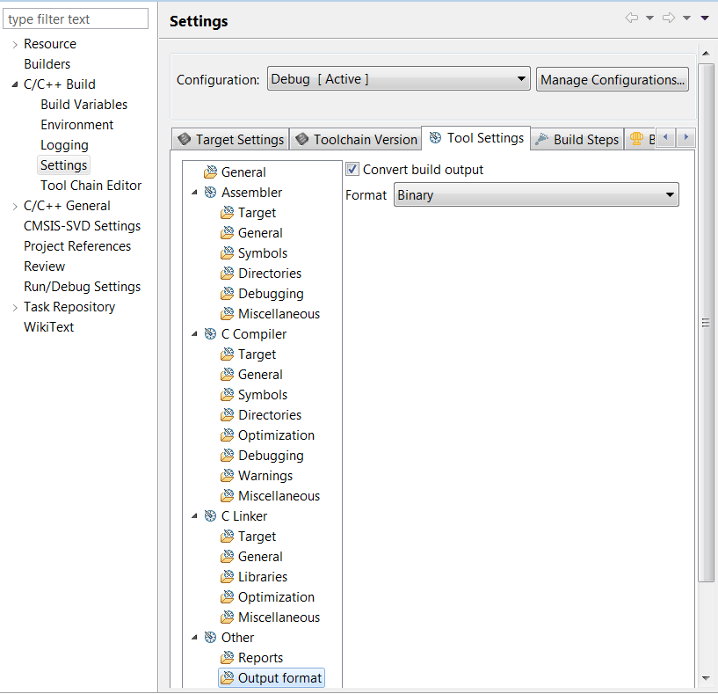The width and height of the screenshot is (718, 694).
Task: Open the Build Steps tab
Action: pos(577,140)
